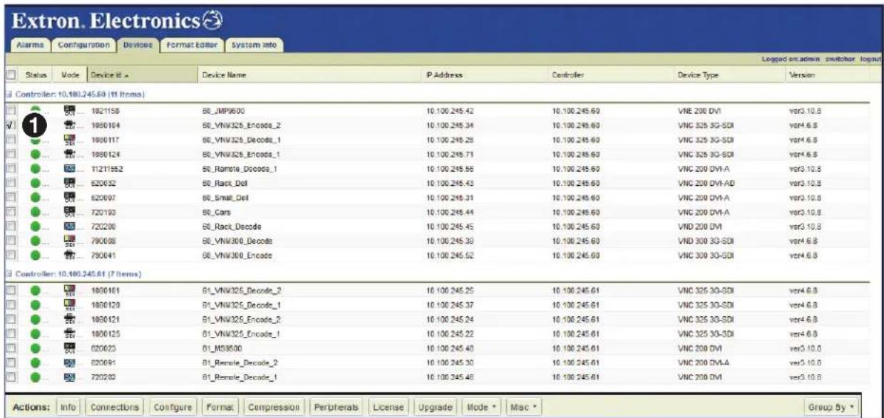The width and height of the screenshot is (884, 418).
Task: Click green status indicator of device 1080101
Action: click(36, 291)
